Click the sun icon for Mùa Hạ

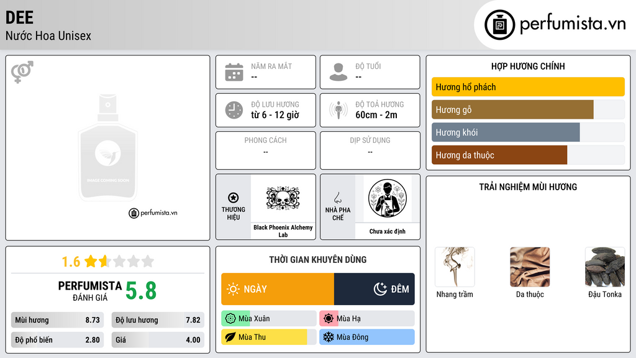329,319
